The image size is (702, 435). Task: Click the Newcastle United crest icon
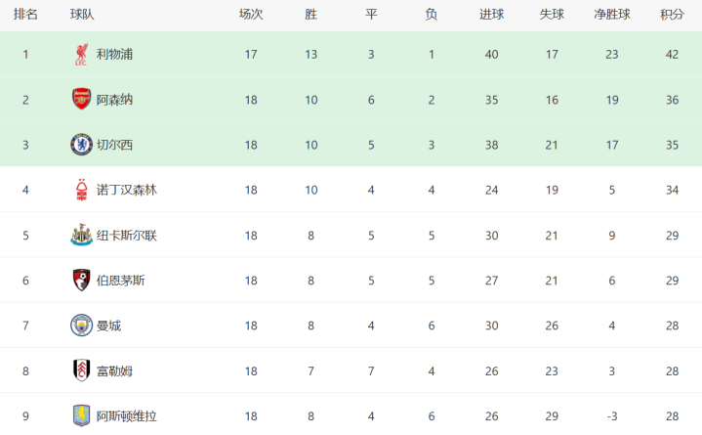(x=81, y=235)
